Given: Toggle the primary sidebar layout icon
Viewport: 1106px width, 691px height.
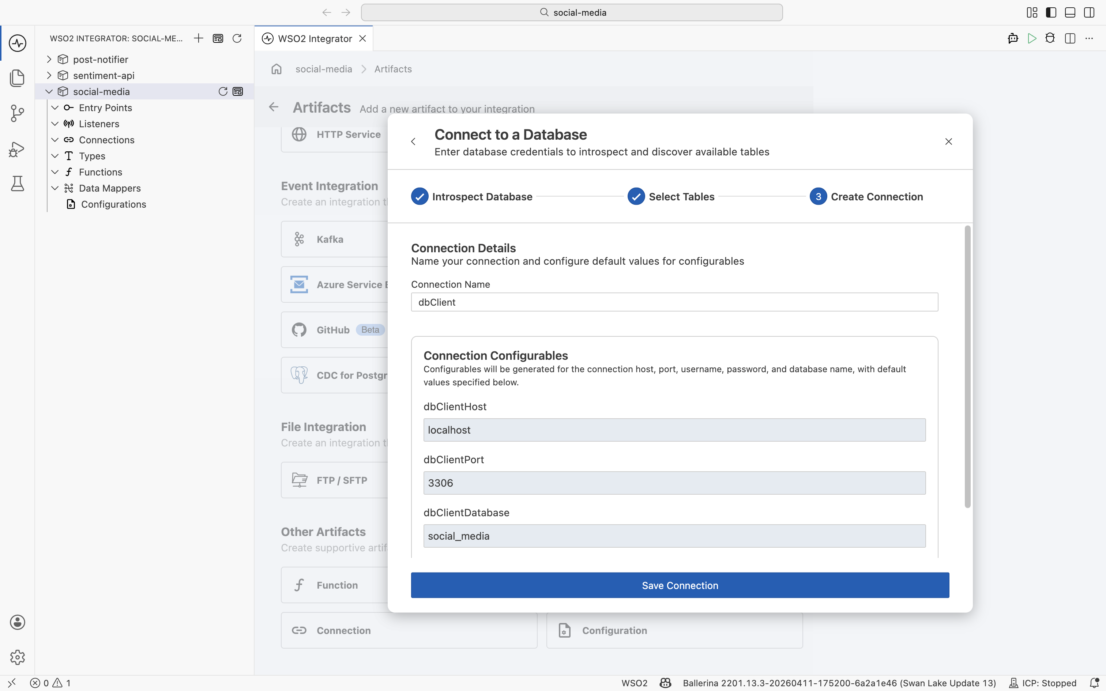Looking at the screenshot, I should coord(1051,12).
